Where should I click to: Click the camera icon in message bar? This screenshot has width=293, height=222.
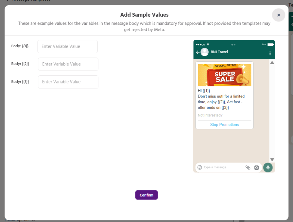257,168
